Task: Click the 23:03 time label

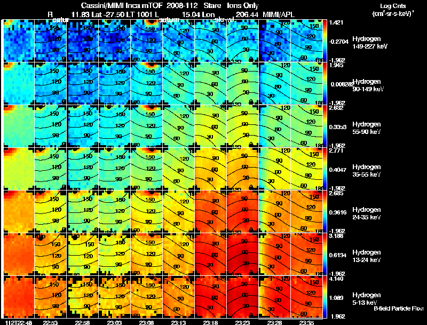Action: point(114,322)
